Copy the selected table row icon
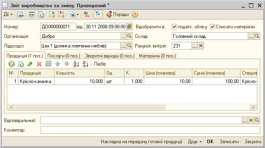265x148 pixels. (x=21, y=64)
